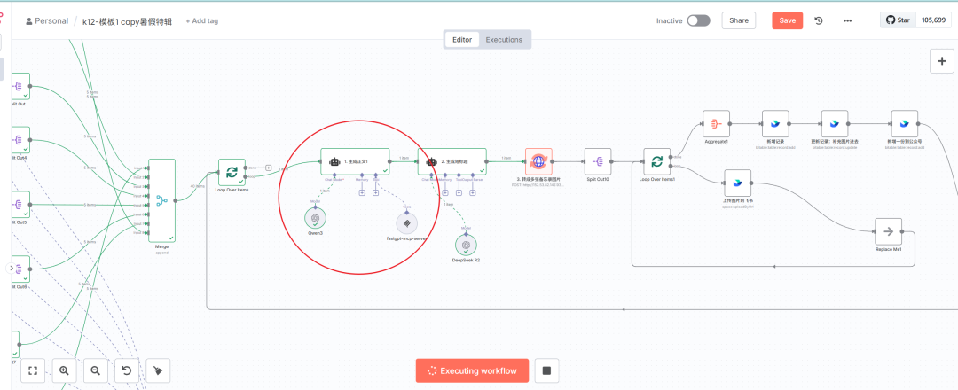Expand the collapsed left sidebar arrow

[x=12, y=268]
